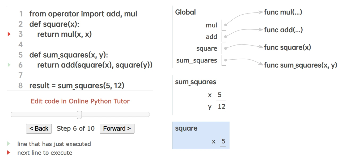Click the func sum_squares(x, y) object
The width and height of the screenshot is (343, 160).
300,65
